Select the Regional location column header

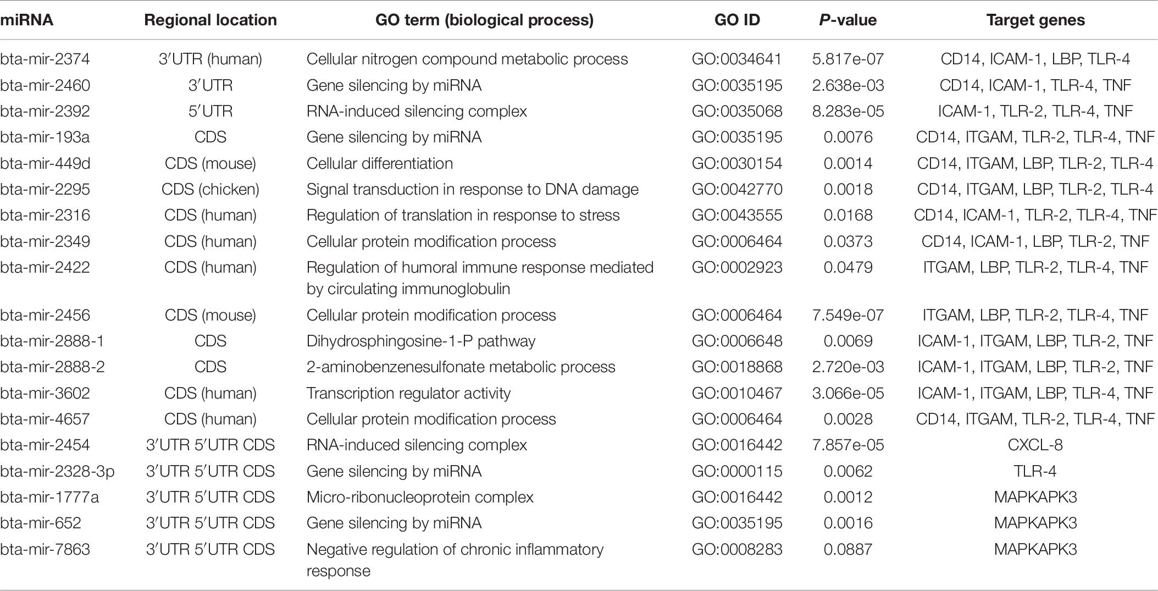click(x=210, y=20)
